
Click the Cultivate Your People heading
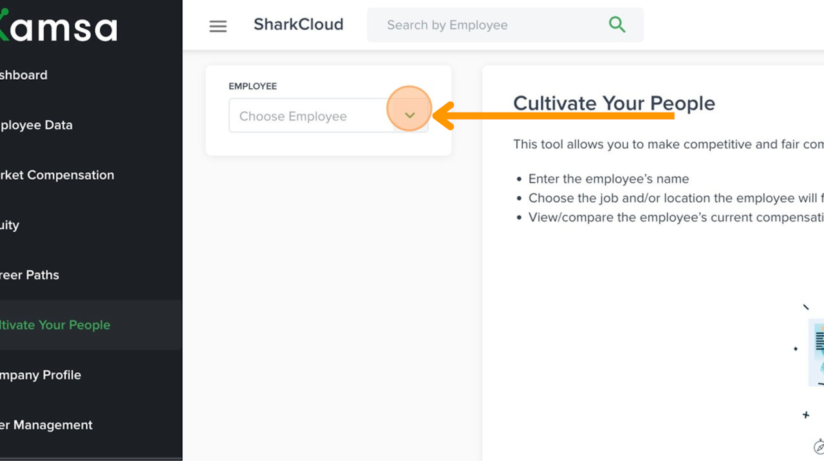click(613, 104)
